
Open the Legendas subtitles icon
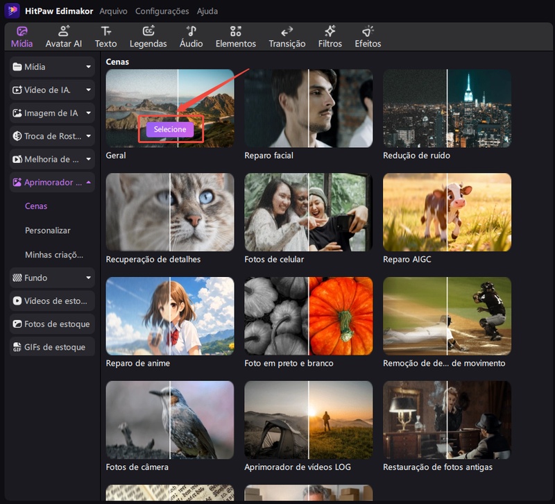tap(148, 32)
